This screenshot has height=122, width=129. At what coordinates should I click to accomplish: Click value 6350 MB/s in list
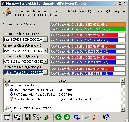click(x=65, y=94)
